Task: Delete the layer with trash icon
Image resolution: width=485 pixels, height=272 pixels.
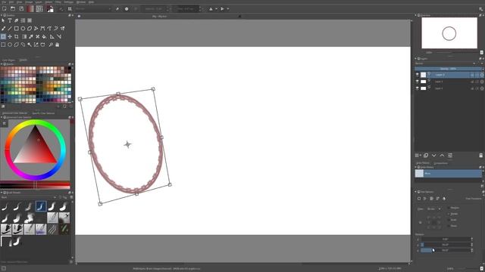Action: coord(481,155)
